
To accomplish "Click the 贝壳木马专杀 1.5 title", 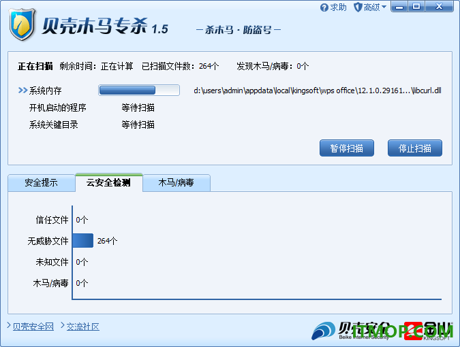I will [105, 26].
